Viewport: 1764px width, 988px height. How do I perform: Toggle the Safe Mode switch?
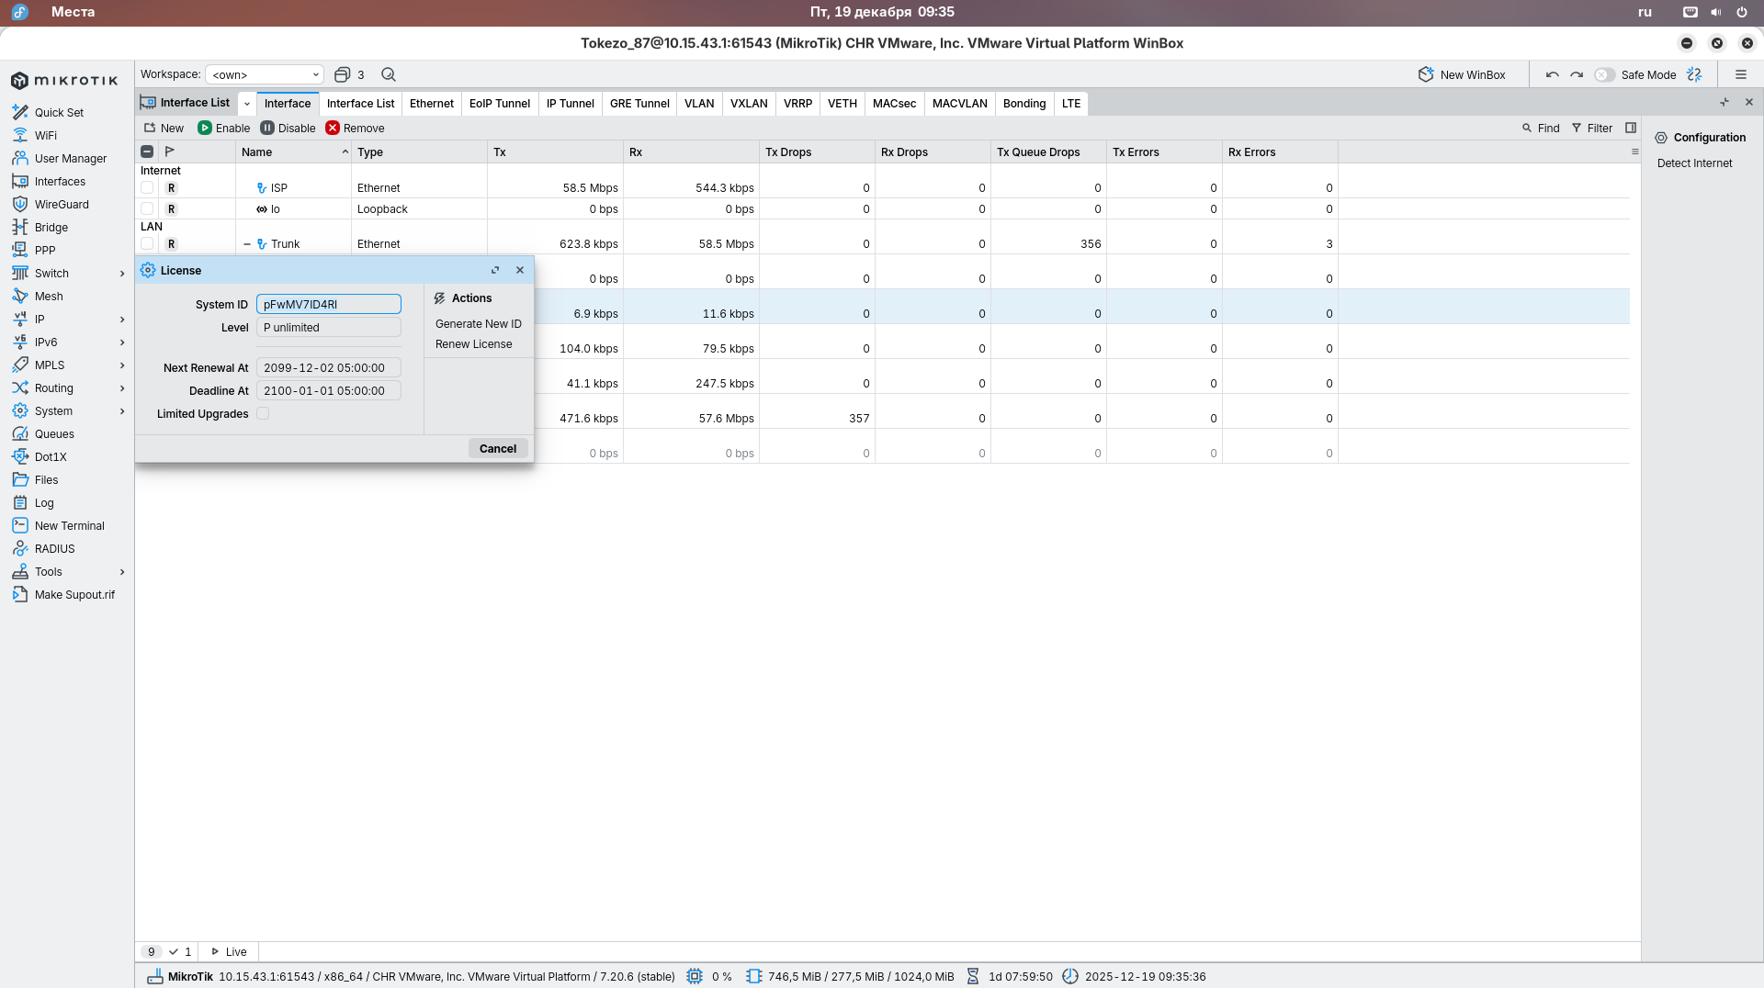1604,74
